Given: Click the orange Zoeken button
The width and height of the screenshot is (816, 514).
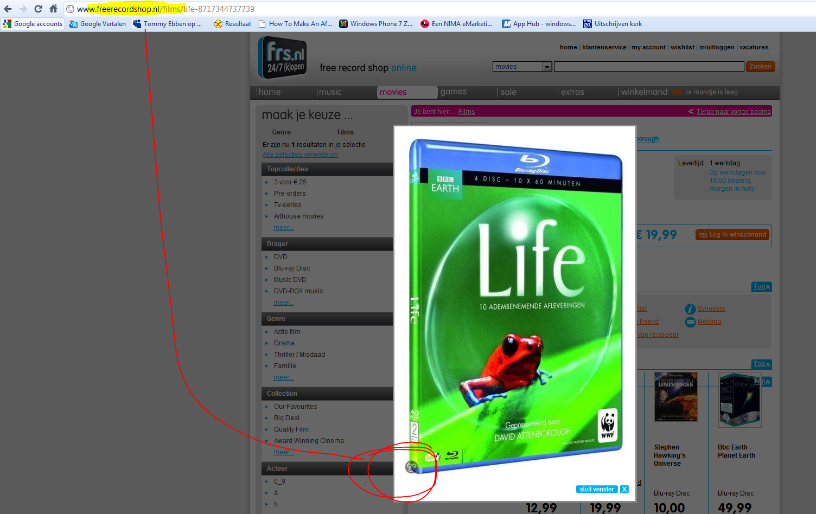Looking at the screenshot, I should [x=760, y=67].
